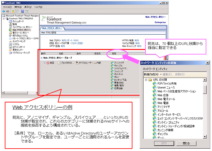Click the 宛先 column header

click(x=119, y=54)
